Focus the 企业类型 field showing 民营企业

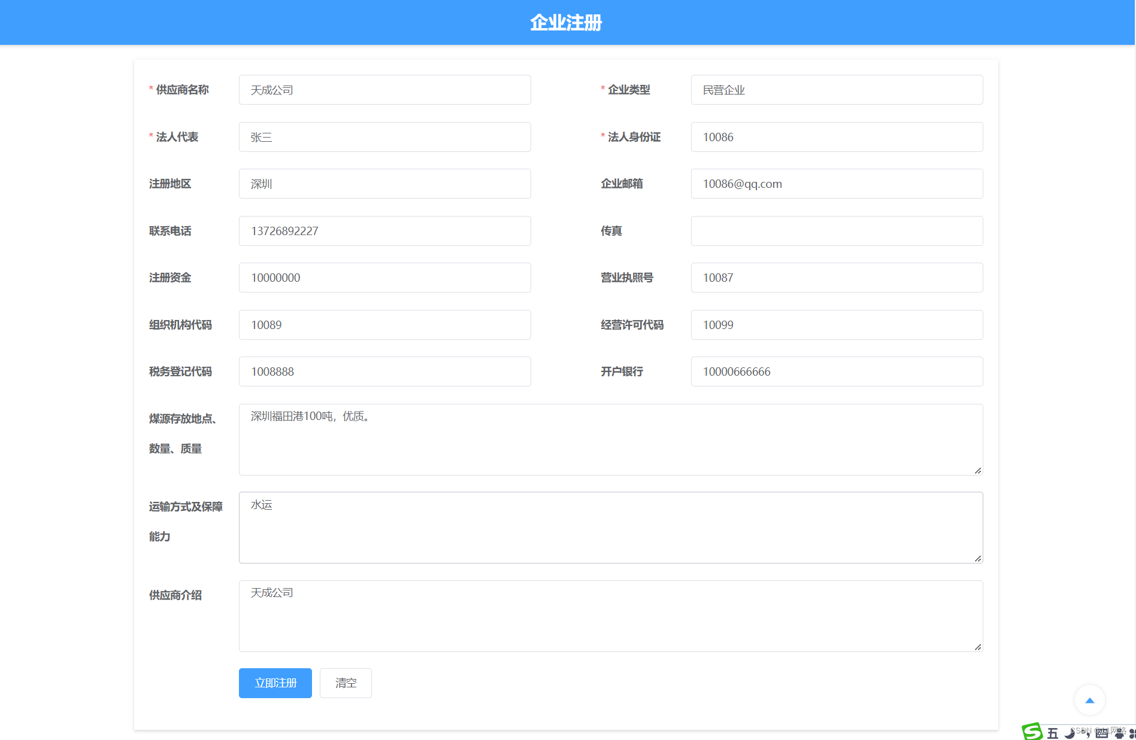pyautogui.click(x=837, y=90)
